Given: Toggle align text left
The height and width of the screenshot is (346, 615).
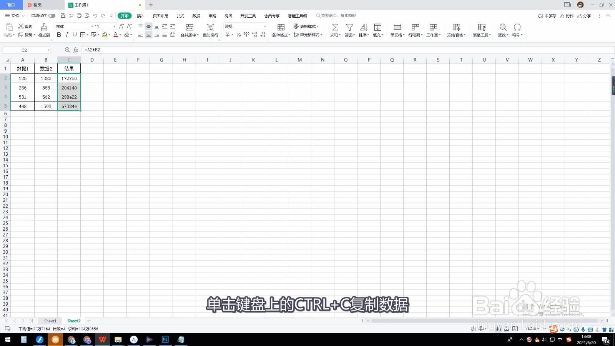Looking at the screenshot, I should tap(140, 35).
